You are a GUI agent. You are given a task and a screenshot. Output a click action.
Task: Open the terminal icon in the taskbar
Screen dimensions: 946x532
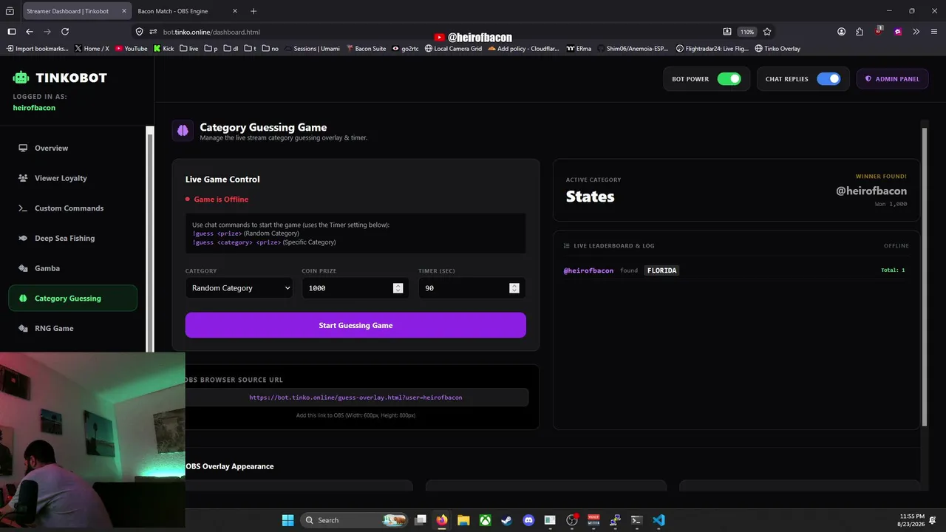[x=636, y=520]
